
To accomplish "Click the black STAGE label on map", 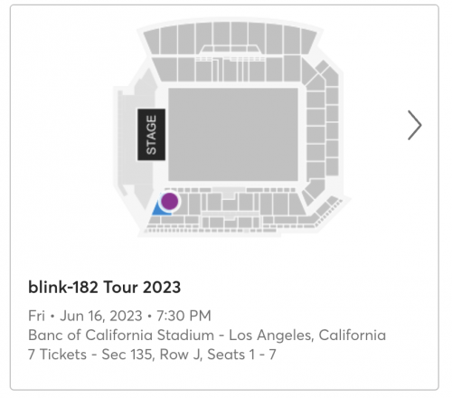I will 151,135.
